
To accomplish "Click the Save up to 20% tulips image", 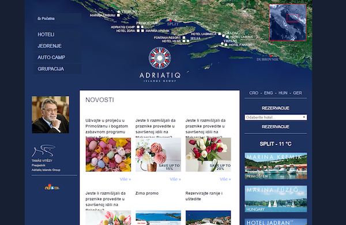I will coord(208,155).
